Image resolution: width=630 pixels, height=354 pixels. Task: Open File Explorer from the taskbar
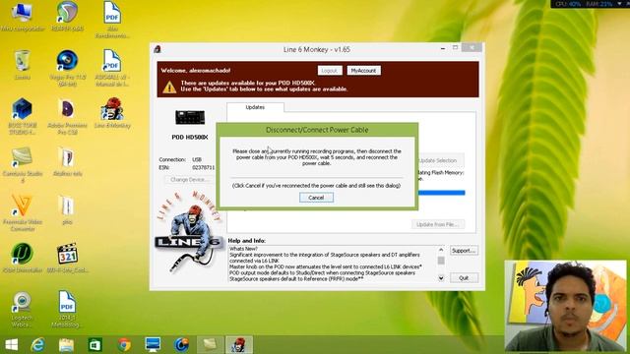click(x=66, y=345)
